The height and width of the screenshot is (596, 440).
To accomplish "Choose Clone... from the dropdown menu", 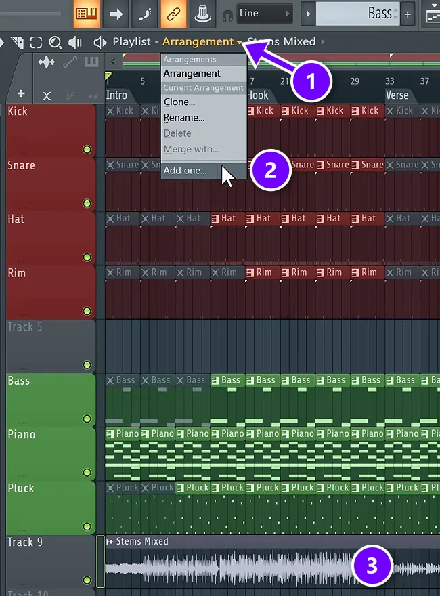I will tap(204, 102).
